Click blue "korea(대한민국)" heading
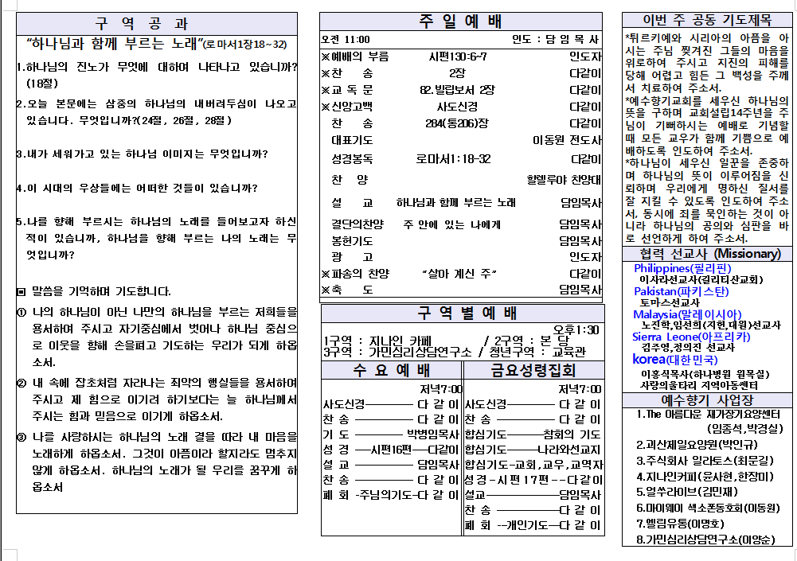Screen dimensions: 797x561 [x=675, y=359]
